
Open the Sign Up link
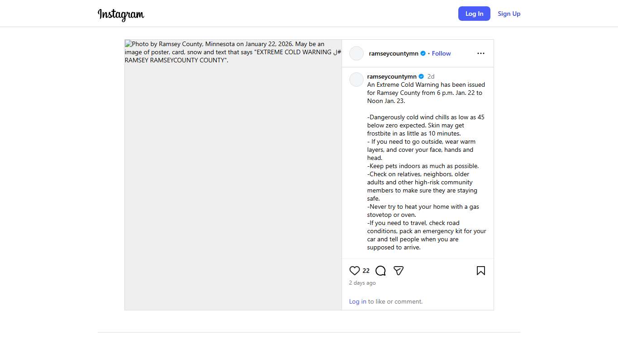[509, 14]
